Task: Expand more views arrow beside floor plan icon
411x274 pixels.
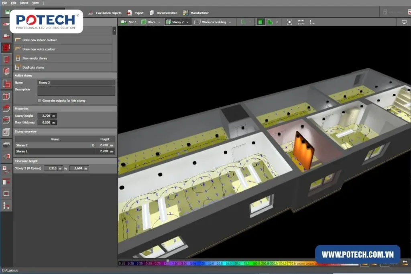Action: pyautogui.click(x=277, y=22)
